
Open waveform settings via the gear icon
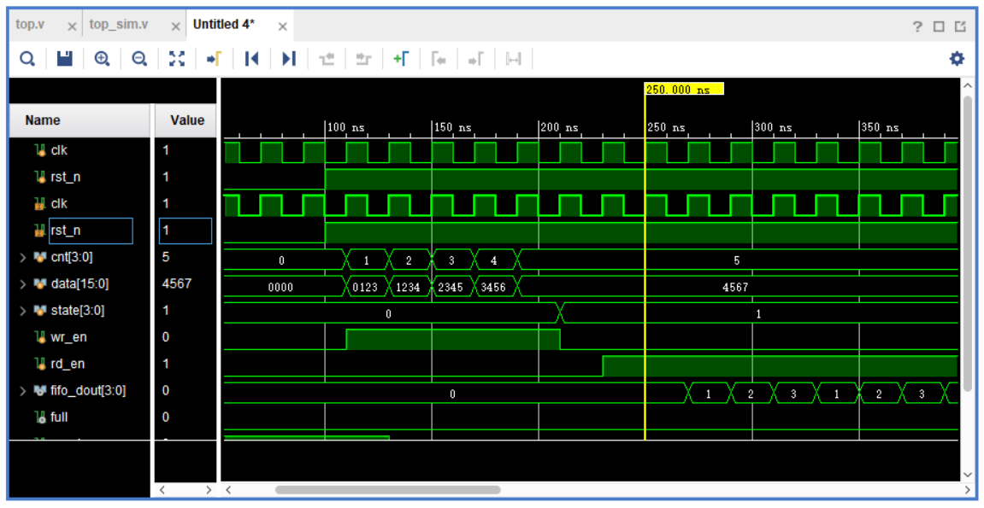[x=957, y=58]
